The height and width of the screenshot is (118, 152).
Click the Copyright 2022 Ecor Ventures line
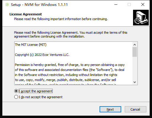[42, 55]
